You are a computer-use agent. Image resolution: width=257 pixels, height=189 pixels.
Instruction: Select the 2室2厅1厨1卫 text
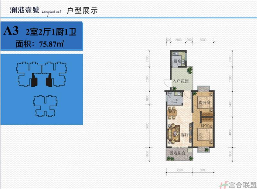coord(51,32)
